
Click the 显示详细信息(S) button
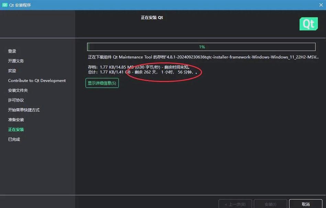(102, 83)
